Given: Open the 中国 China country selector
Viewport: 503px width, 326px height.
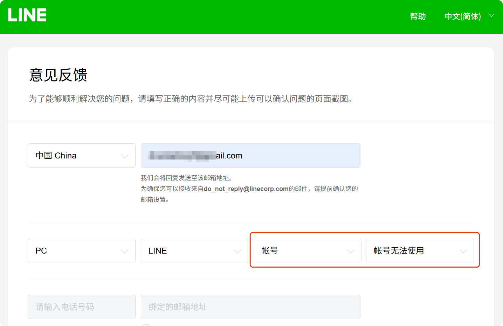Looking at the screenshot, I should (81, 156).
